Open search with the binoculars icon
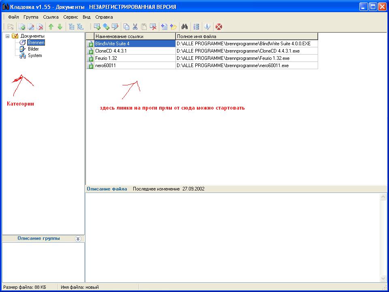 tap(185, 27)
